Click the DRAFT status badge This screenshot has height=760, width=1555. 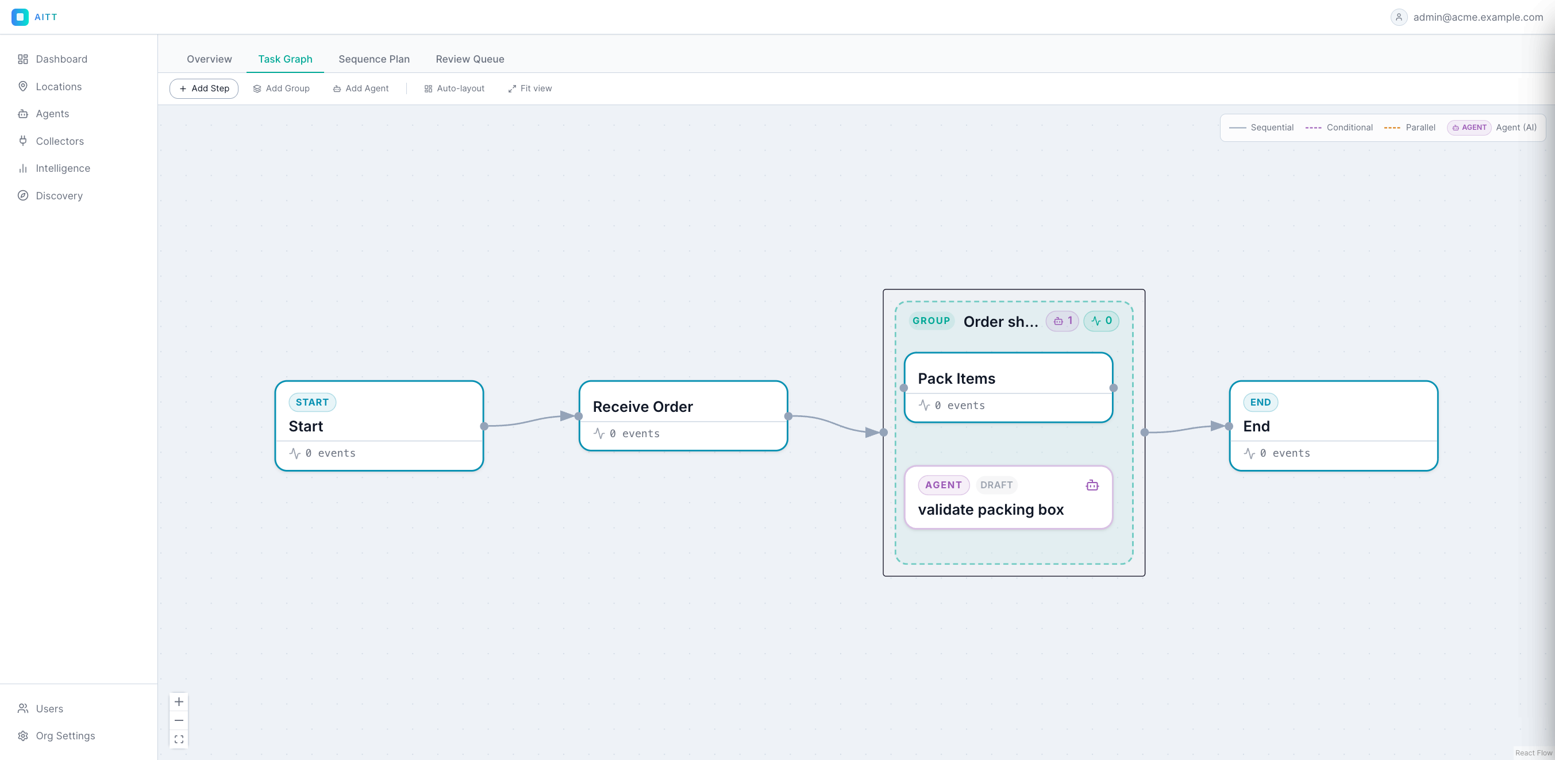click(x=996, y=485)
